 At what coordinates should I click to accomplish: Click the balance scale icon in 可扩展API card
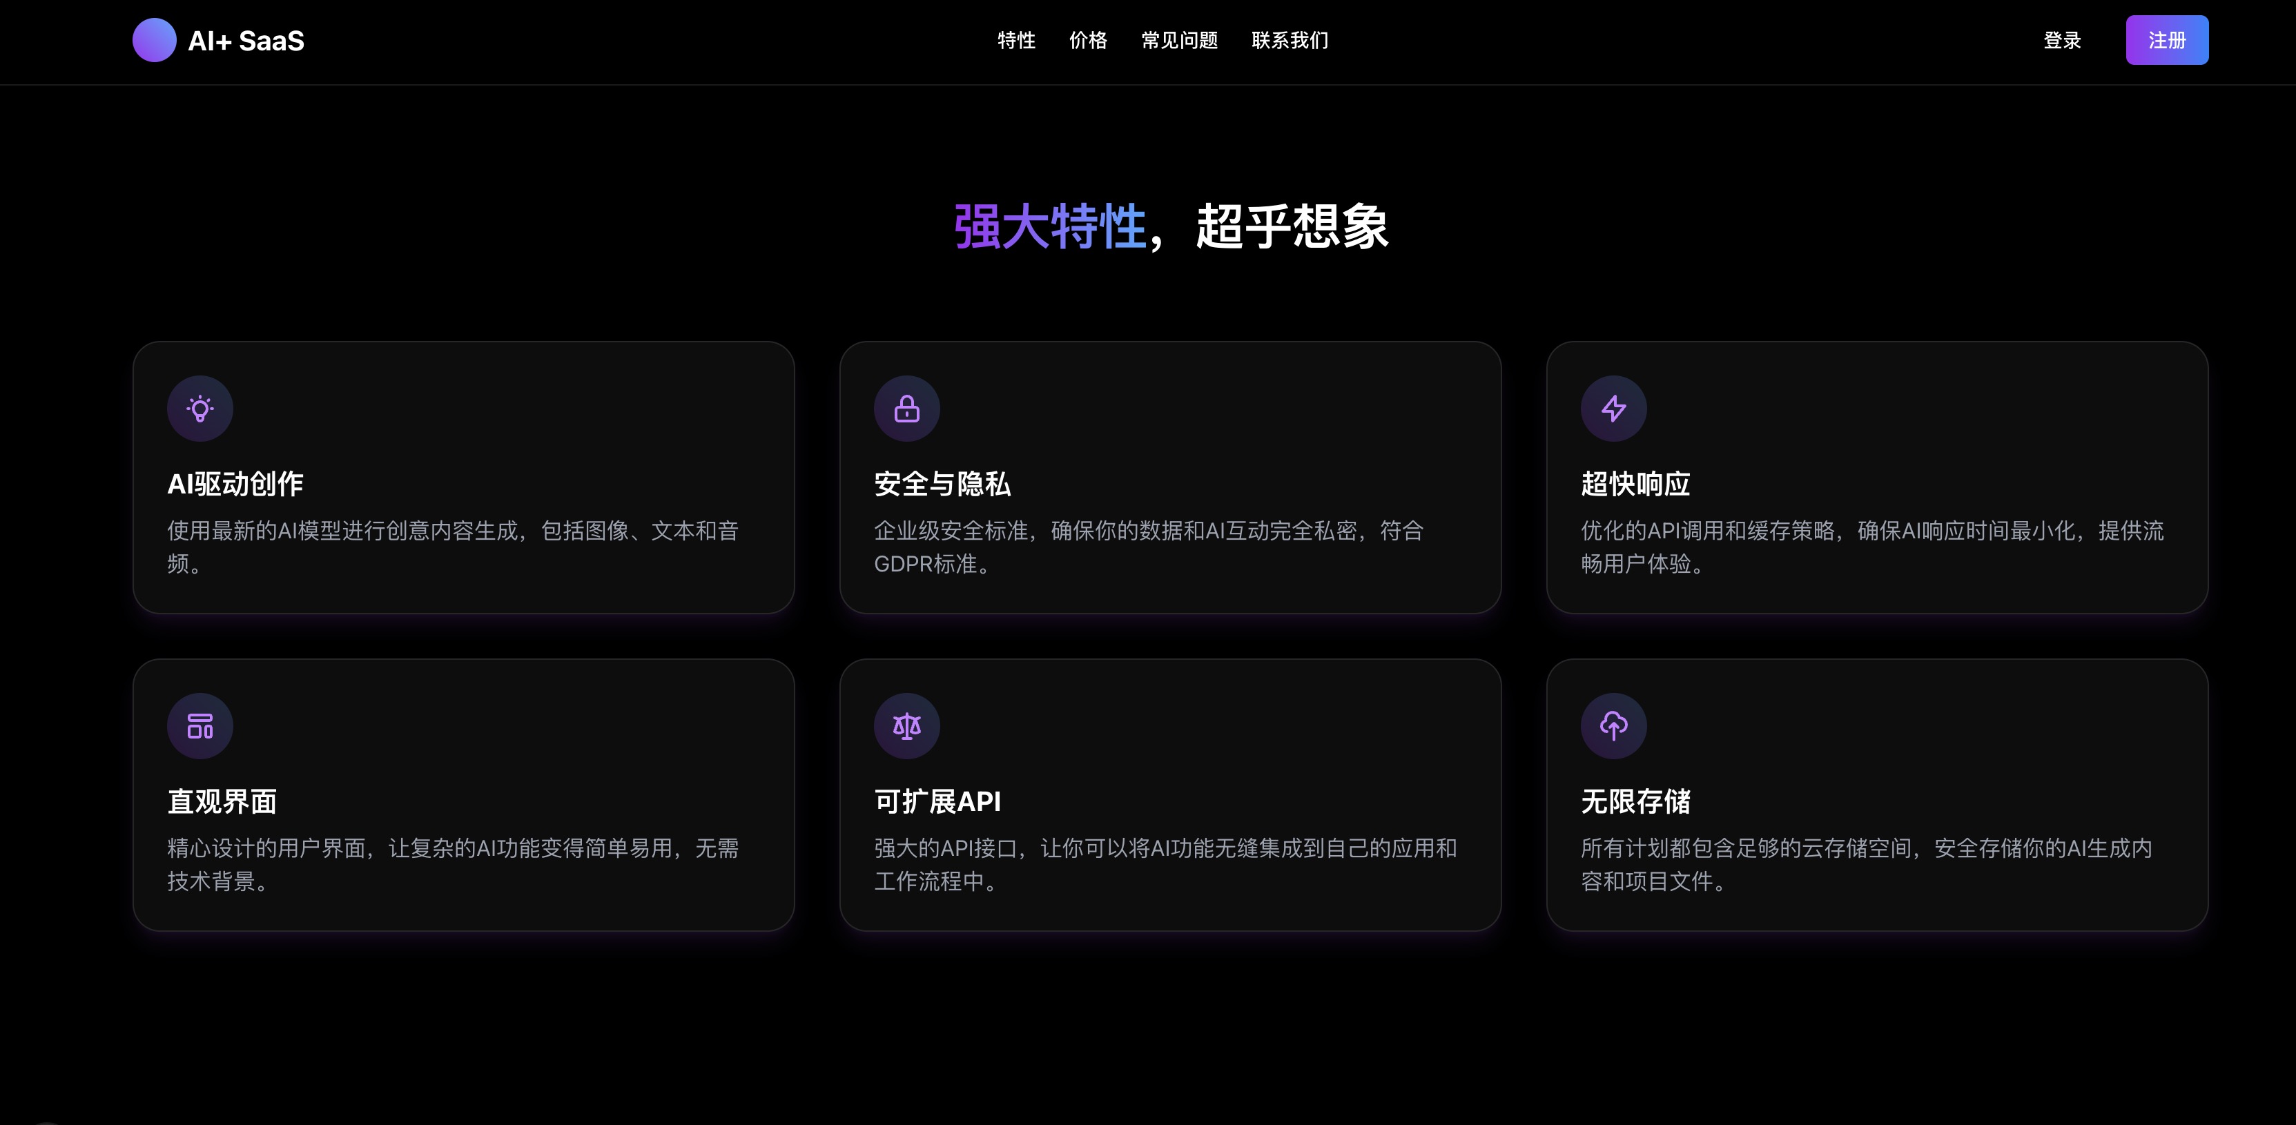(x=906, y=725)
